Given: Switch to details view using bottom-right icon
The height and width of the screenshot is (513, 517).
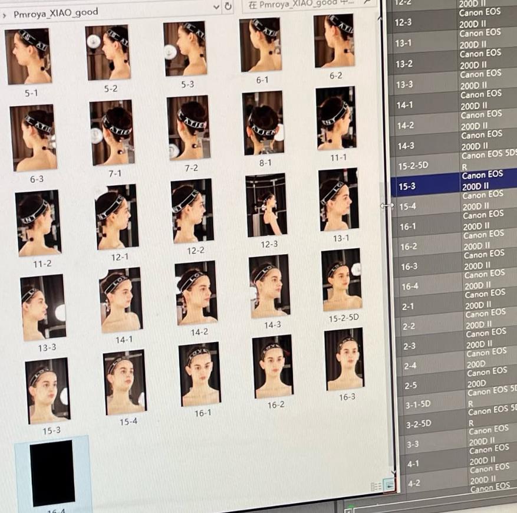Looking at the screenshot, I should point(376,486).
